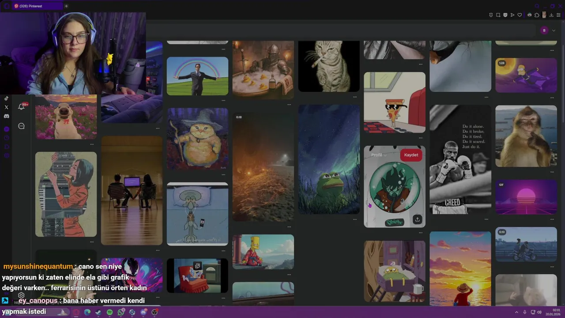This screenshot has height=318, width=565.
Task: Open more options under Creed boxer pin
Action: 486,219
